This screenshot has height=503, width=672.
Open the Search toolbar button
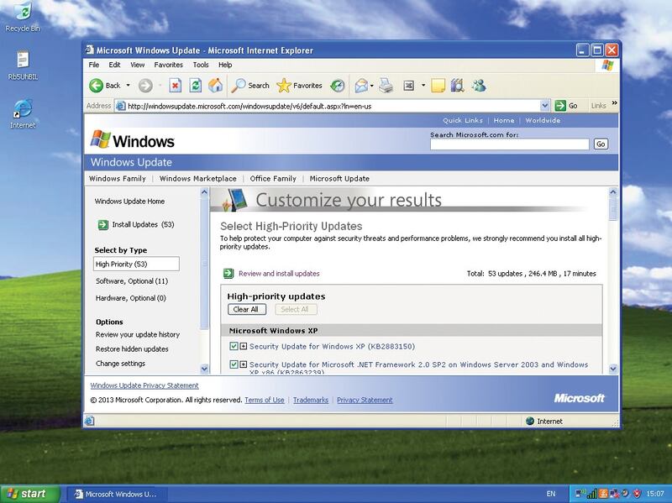[250, 85]
